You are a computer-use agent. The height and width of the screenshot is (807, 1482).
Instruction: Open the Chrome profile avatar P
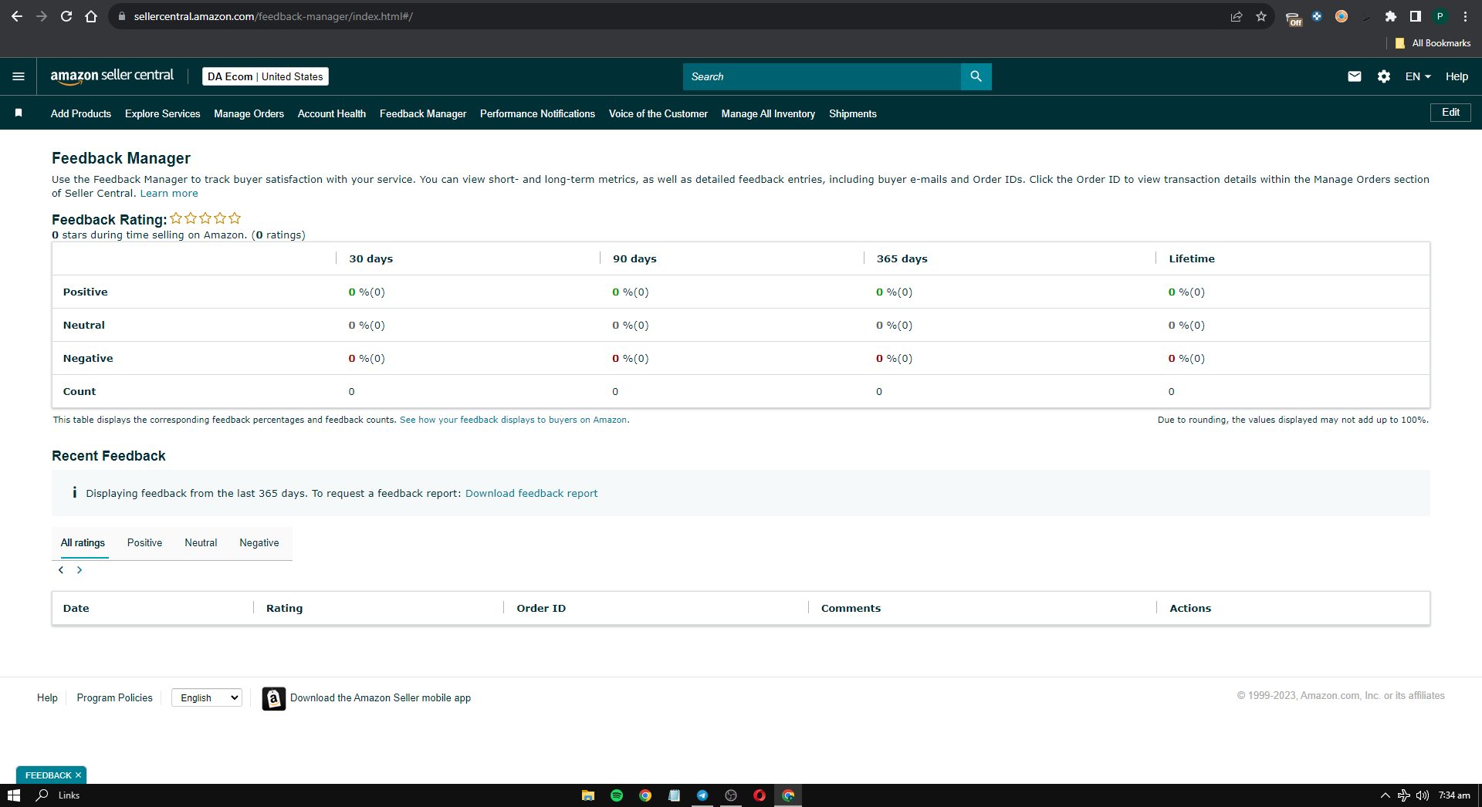(1440, 16)
